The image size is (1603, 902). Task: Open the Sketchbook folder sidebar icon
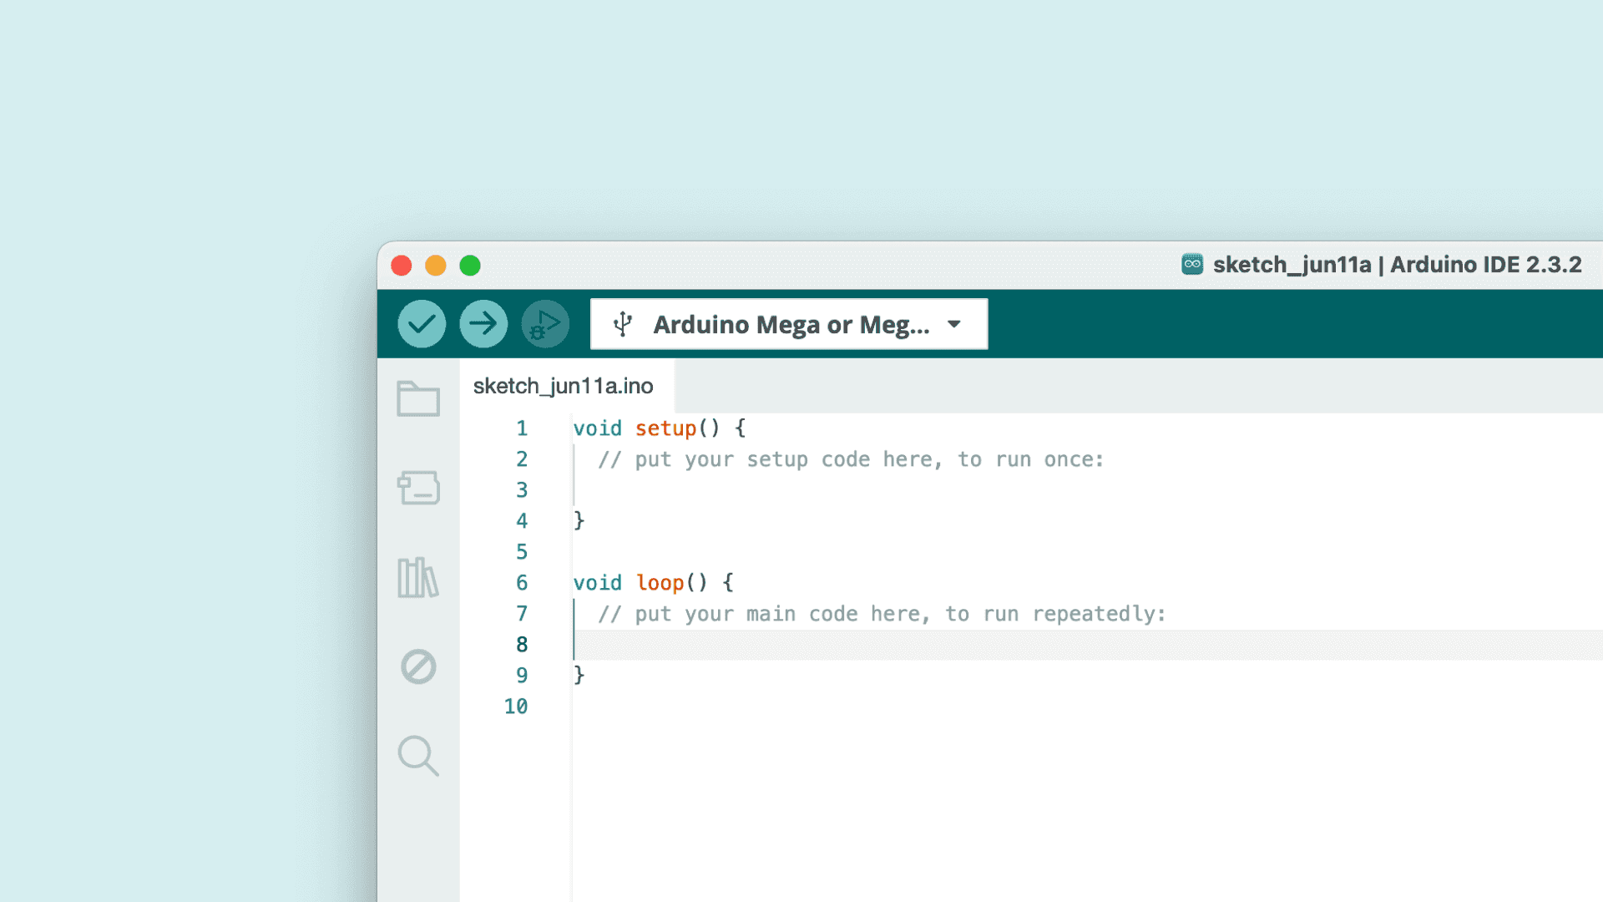click(x=418, y=398)
